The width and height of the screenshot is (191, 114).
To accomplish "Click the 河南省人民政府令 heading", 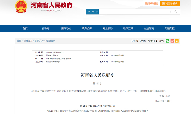I will 97,75.
